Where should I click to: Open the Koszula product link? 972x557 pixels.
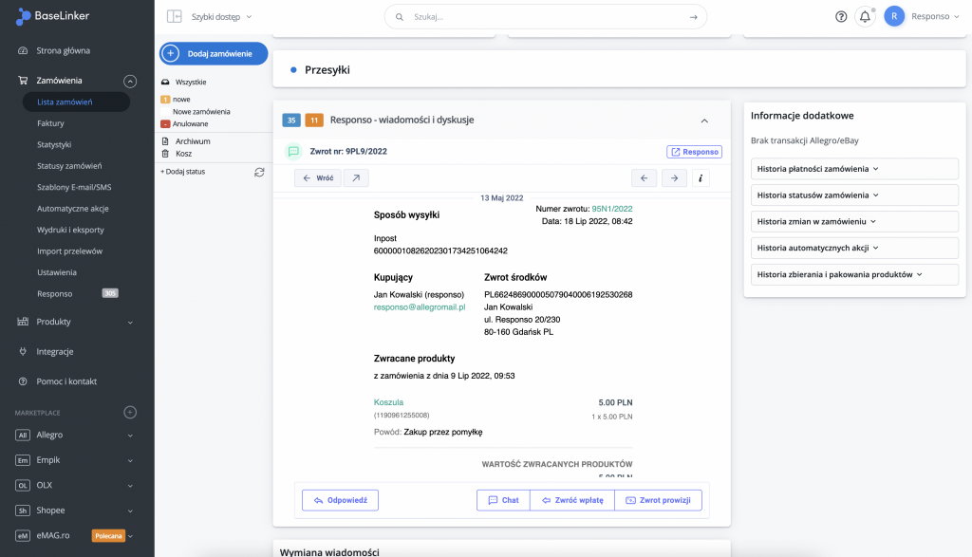pyautogui.click(x=388, y=402)
